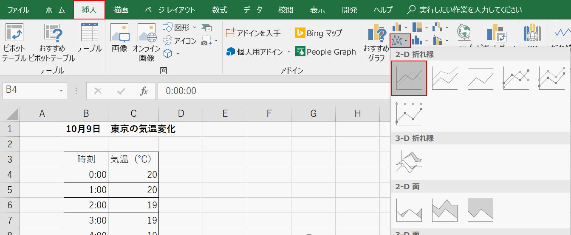Select the 3-D Line chart thumbnail
571x235 pixels.
pyautogui.click(x=409, y=162)
